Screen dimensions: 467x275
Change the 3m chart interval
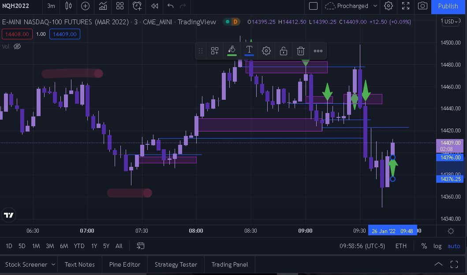[51, 6]
